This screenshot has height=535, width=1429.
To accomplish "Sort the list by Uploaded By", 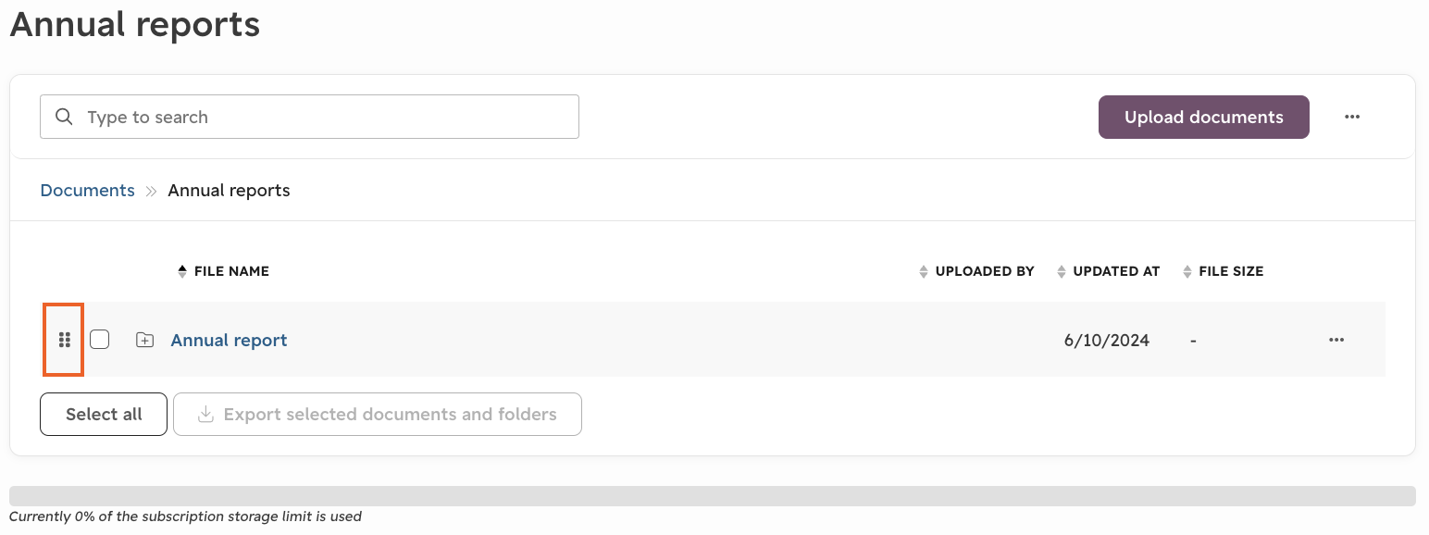I will [x=976, y=271].
